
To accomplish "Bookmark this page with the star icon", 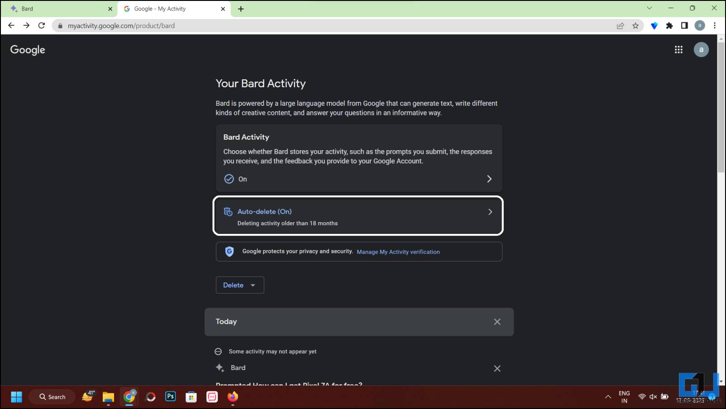I will click(x=635, y=26).
